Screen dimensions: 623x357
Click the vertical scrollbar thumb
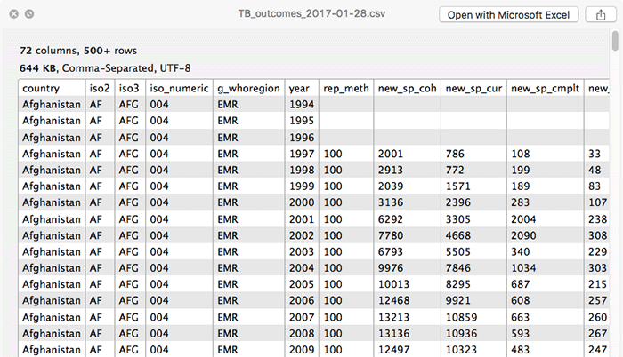615,41
